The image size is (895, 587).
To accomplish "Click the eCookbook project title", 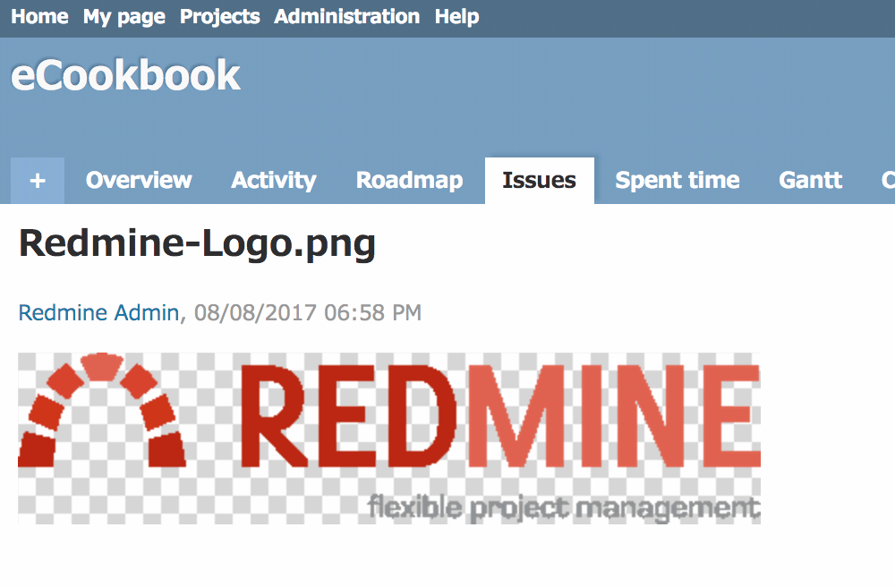I will pyautogui.click(x=125, y=75).
